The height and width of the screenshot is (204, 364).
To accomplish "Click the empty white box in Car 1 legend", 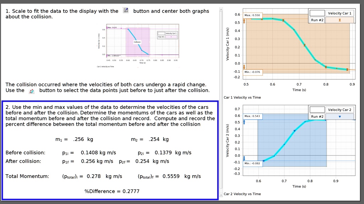I will tap(317, 13).
